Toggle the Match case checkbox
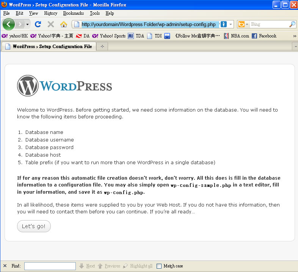Viewport: 298px width, 272px height. (x=159, y=266)
